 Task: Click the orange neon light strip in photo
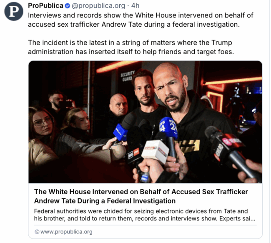118,66
